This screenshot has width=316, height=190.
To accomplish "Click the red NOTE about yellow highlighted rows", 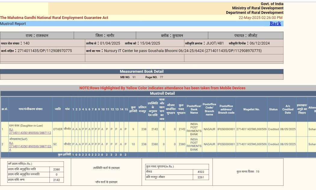I will 163,88.
